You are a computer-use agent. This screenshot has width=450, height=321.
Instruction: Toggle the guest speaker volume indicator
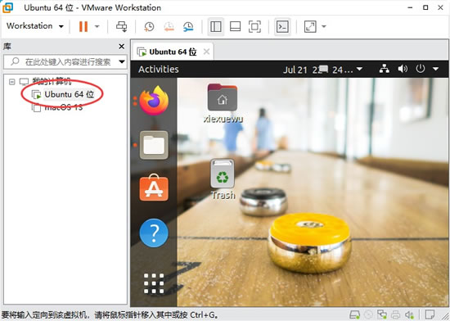tap(403, 69)
